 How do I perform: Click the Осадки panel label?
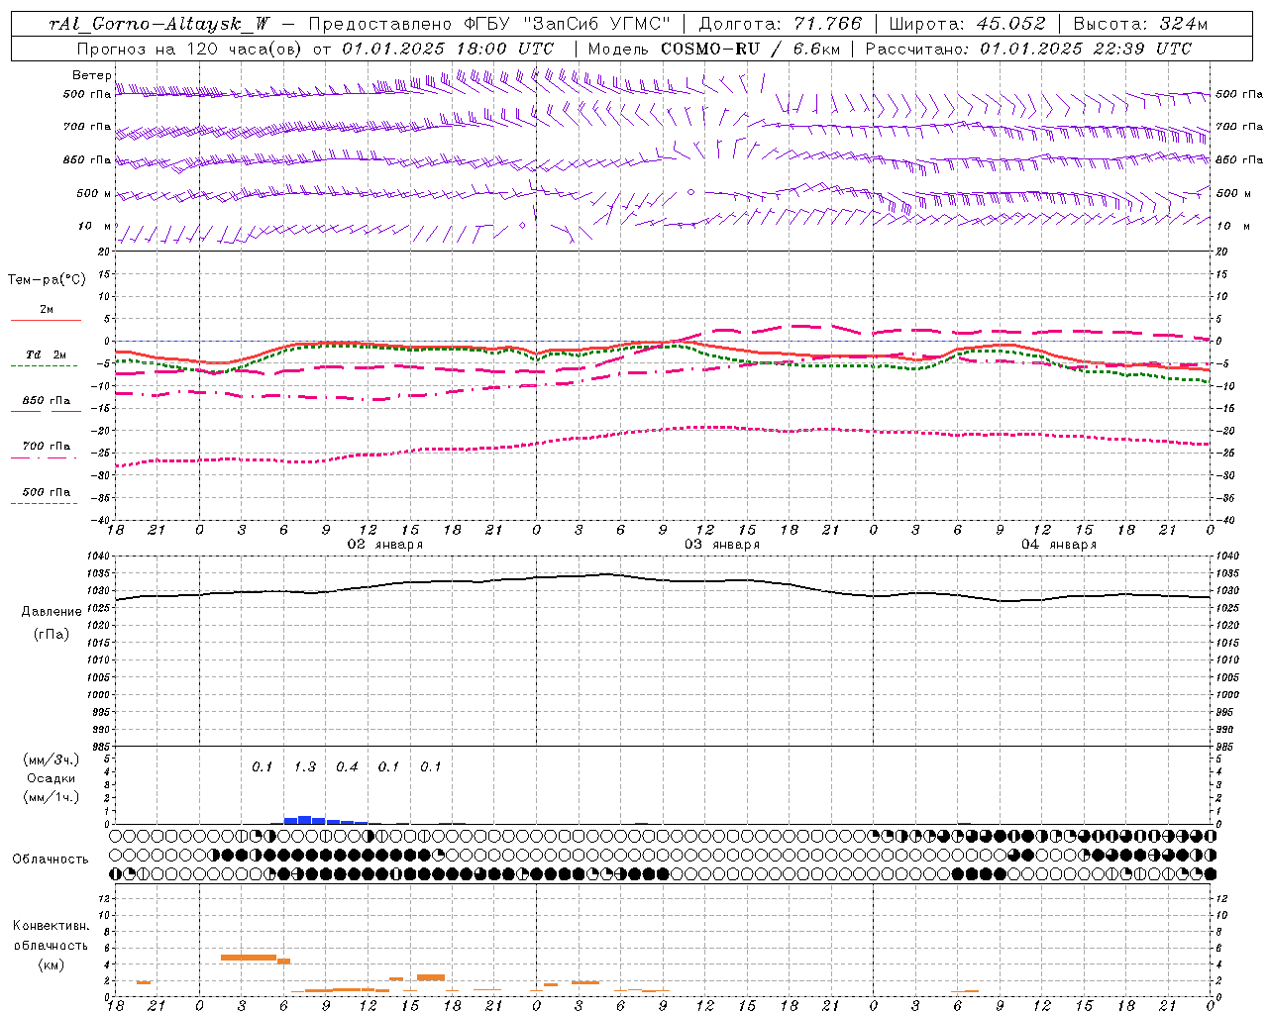52,778
